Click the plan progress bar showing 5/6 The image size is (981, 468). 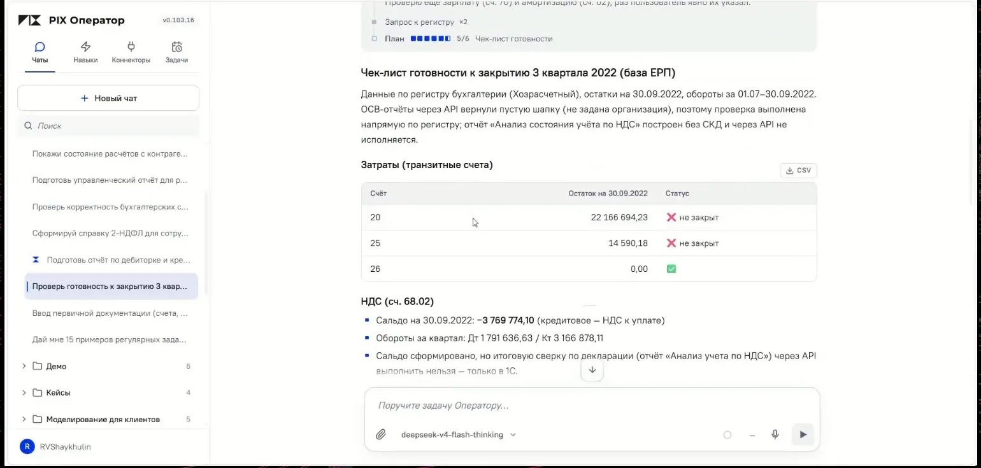point(431,39)
